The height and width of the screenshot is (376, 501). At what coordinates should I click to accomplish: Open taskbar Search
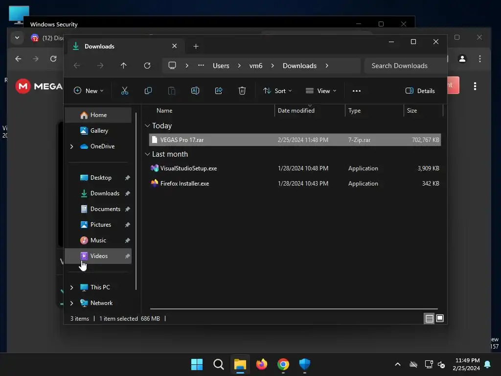point(219,364)
